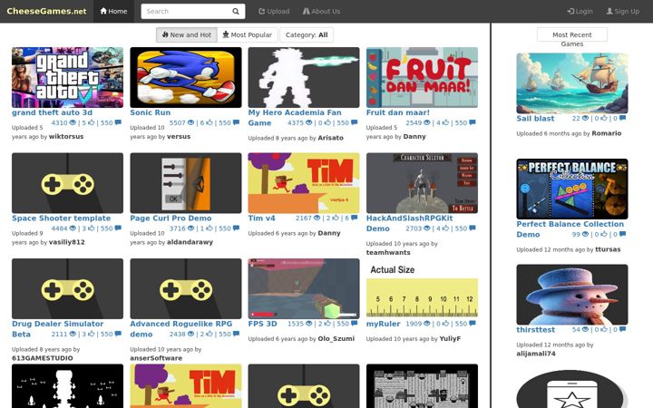Click the thumbs-up icon for FPS 3D
Screen dimensions: 653x408
[x=327, y=324]
